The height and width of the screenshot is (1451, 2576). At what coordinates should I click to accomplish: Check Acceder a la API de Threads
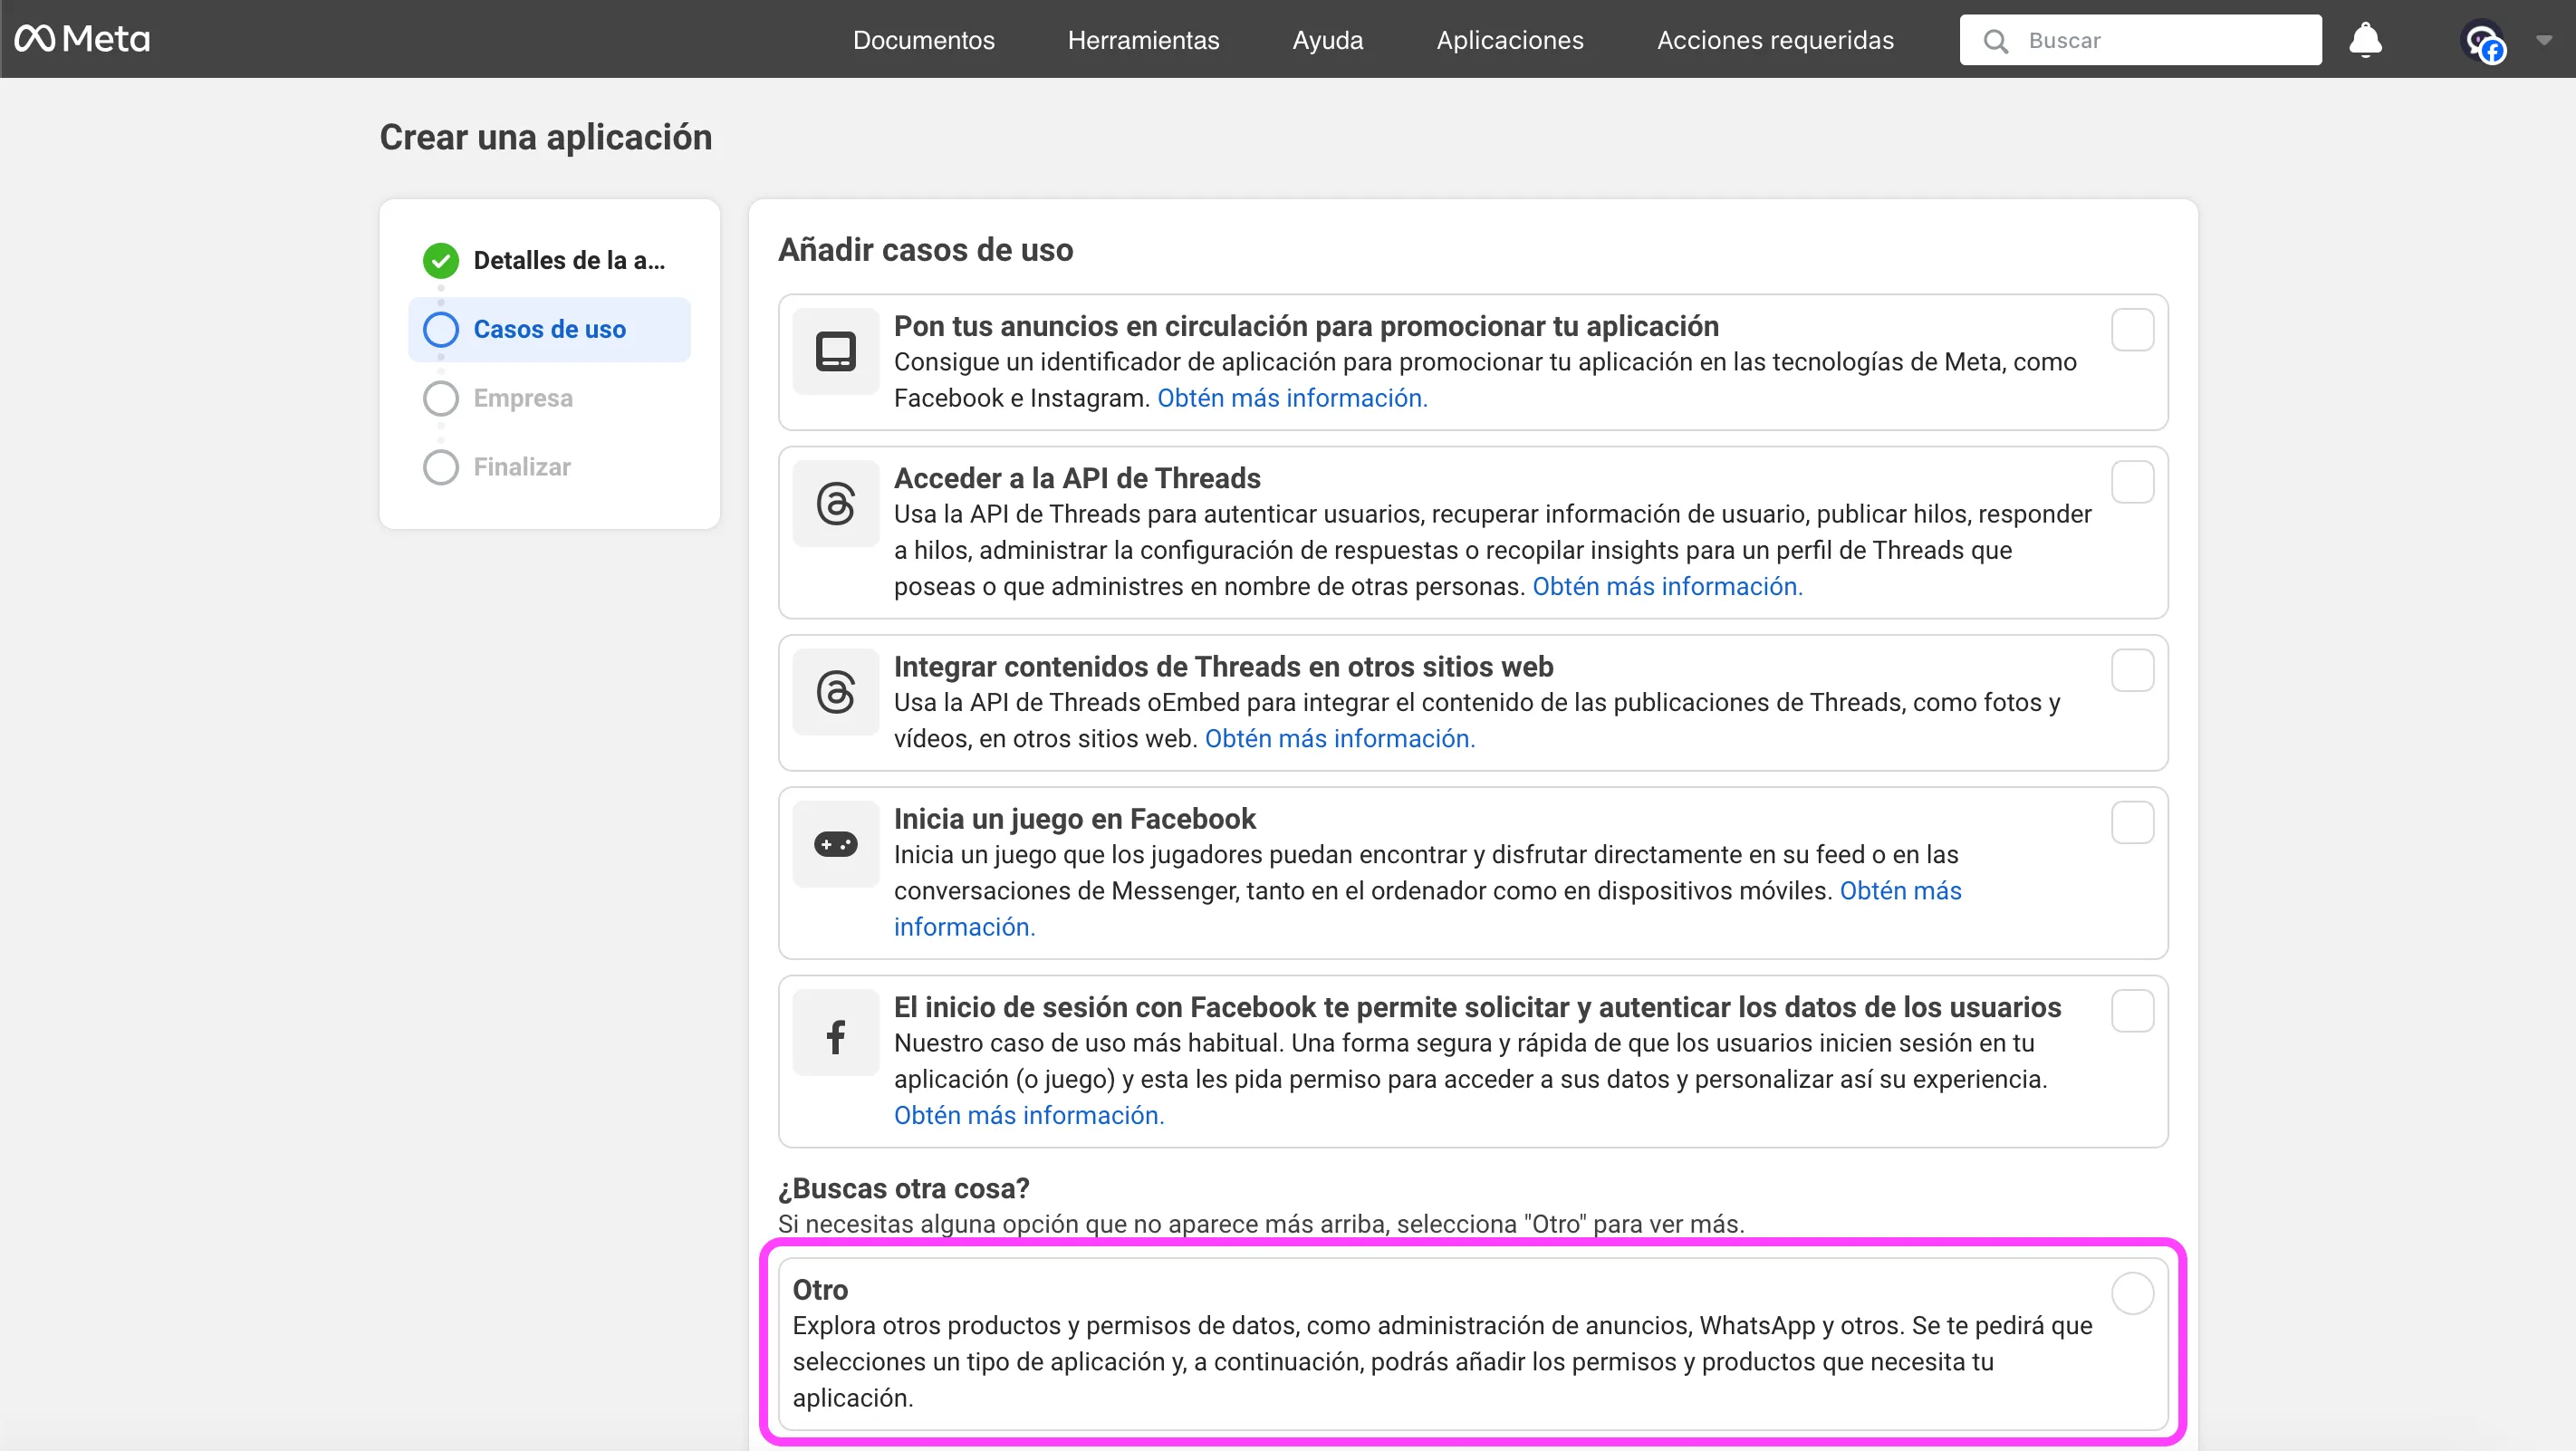[2132, 482]
